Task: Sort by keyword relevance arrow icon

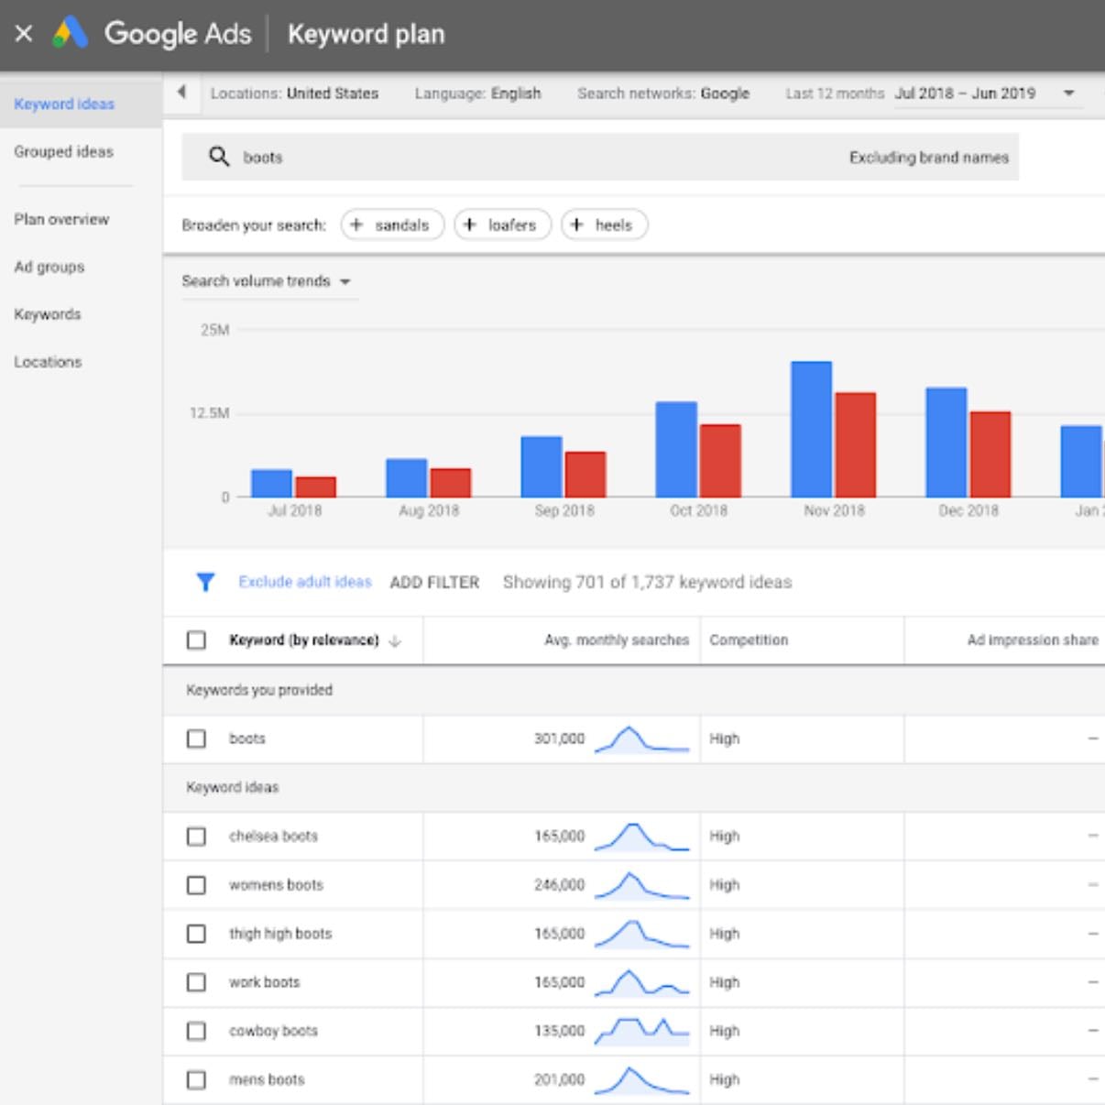Action: (395, 640)
